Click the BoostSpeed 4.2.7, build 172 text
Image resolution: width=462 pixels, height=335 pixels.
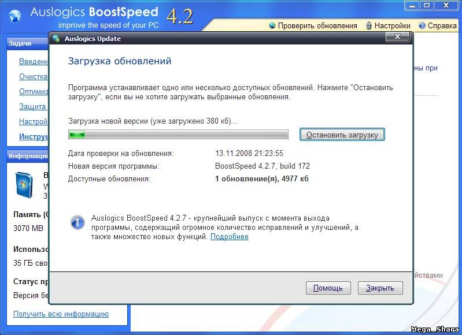[x=263, y=166]
